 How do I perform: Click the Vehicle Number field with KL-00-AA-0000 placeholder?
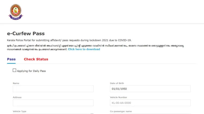(x=150, y=103)
